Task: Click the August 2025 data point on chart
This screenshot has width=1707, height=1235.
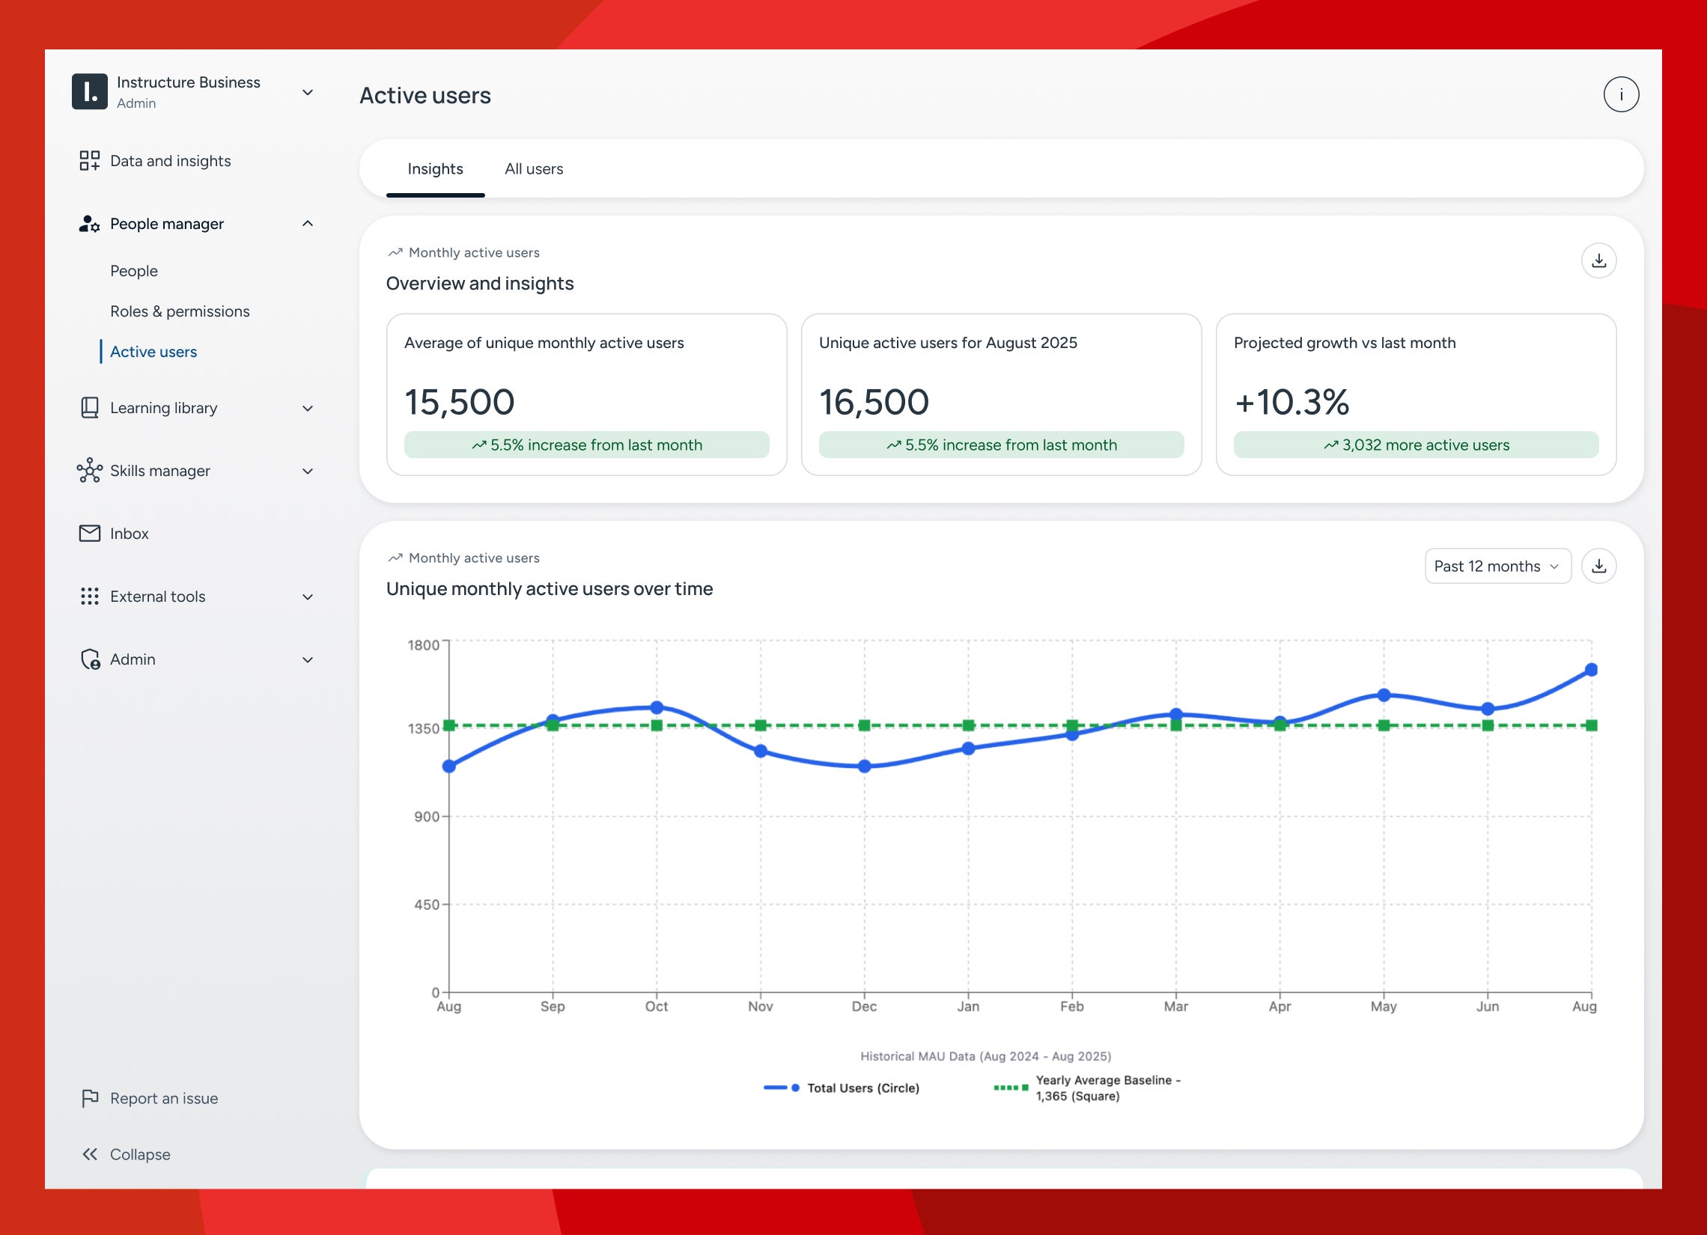Action: coord(1591,670)
